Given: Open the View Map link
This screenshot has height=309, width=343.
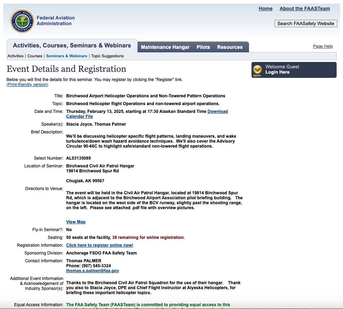Looking at the screenshot, I should pos(76,222).
